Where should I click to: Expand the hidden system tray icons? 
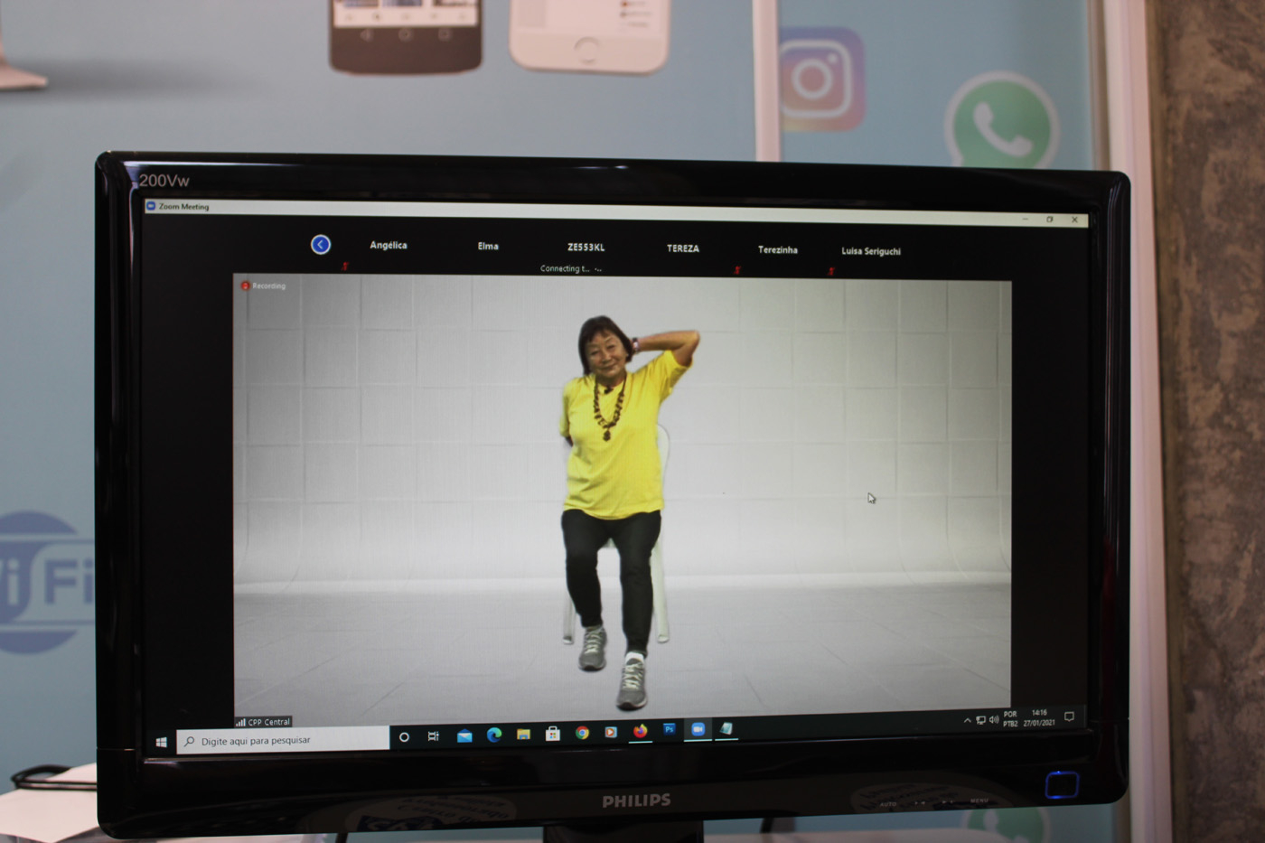967,721
